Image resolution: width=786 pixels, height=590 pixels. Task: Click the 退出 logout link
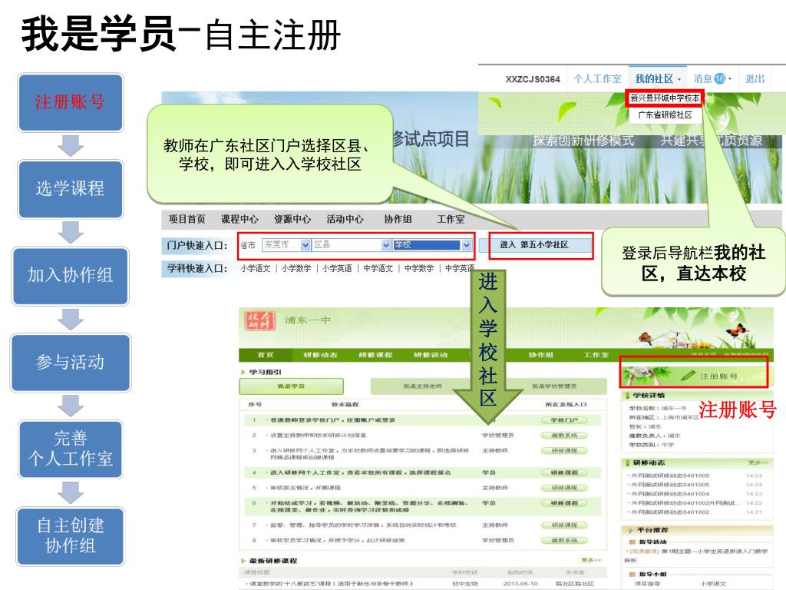point(755,78)
